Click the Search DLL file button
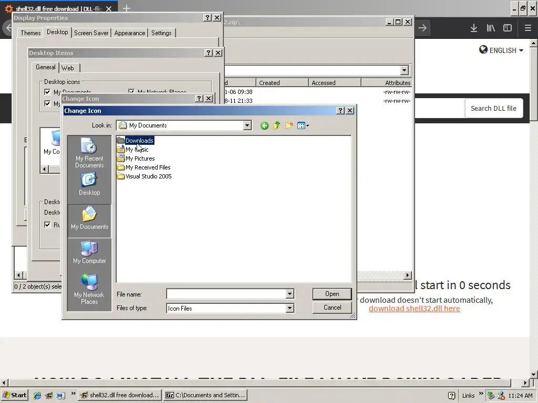This screenshot has height=403, width=538. (x=493, y=108)
